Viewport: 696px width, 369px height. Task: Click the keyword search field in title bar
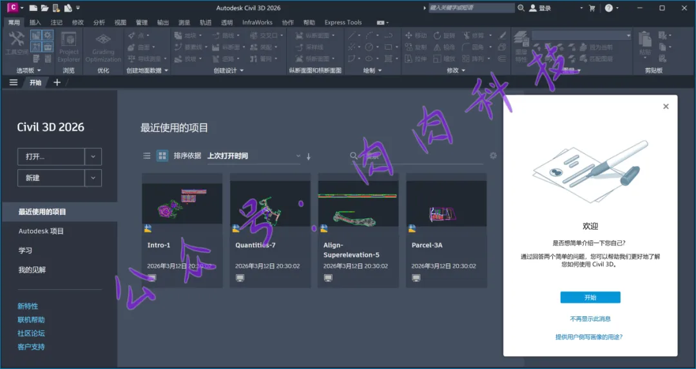point(471,8)
